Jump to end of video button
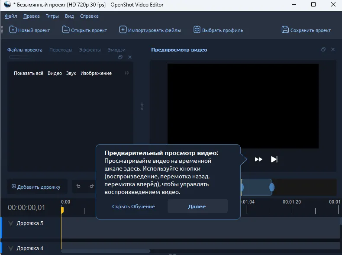This screenshot has width=342, height=255. click(x=274, y=159)
